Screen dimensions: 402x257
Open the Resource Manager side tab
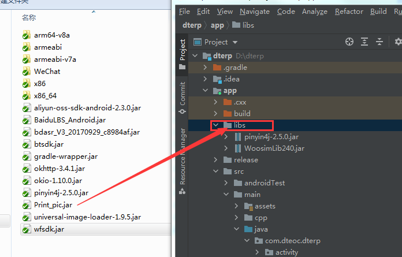tap(183, 156)
